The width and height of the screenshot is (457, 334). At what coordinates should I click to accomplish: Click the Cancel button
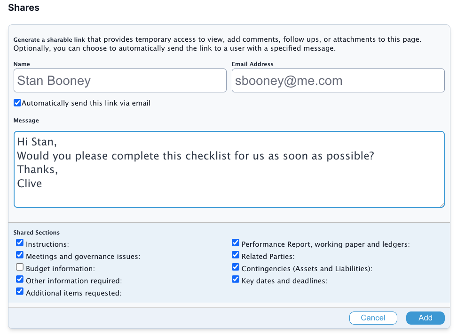pyautogui.click(x=373, y=318)
